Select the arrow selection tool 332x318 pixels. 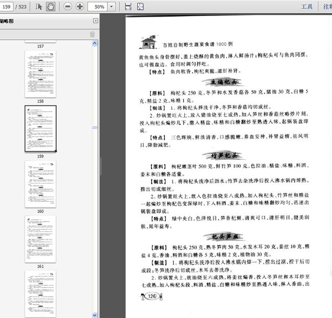pos(39,7)
